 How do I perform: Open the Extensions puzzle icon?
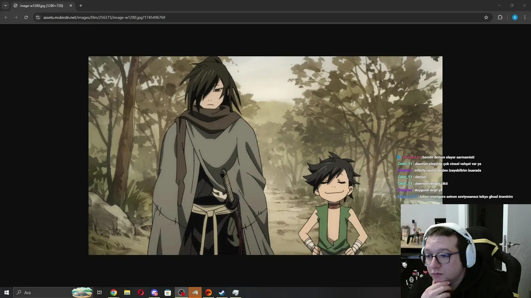point(500,17)
